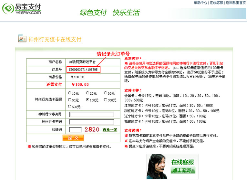Click the 江苏地方卡 card info line

coord(169,106)
